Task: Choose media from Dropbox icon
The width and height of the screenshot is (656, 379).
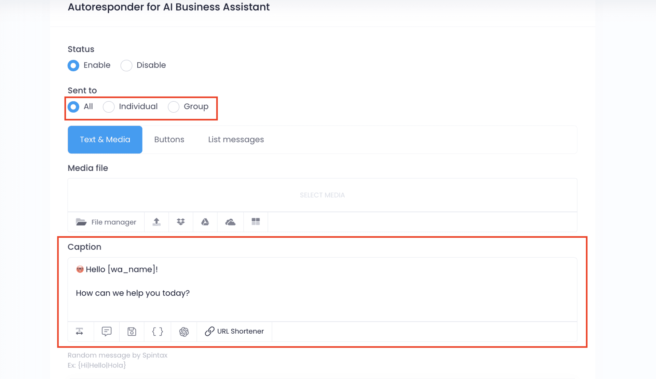Action: pyautogui.click(x=181, y=222)
